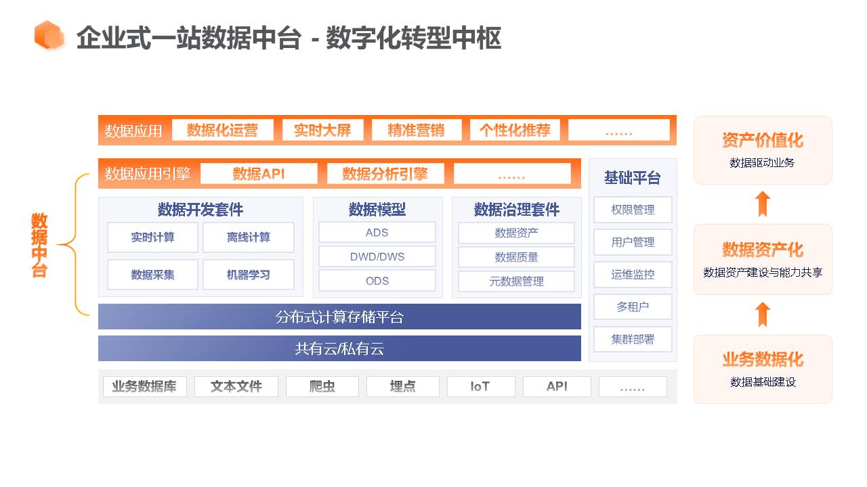
Task: Click the up arrow below 资产价值化 card
Action: pyautogui.click(x=763, y=204)
